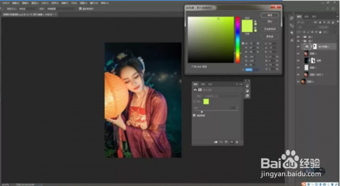This screenshot has height=186, width=340.
Task: Open first dropdown in the options bar
Action: tap(27, 9)
